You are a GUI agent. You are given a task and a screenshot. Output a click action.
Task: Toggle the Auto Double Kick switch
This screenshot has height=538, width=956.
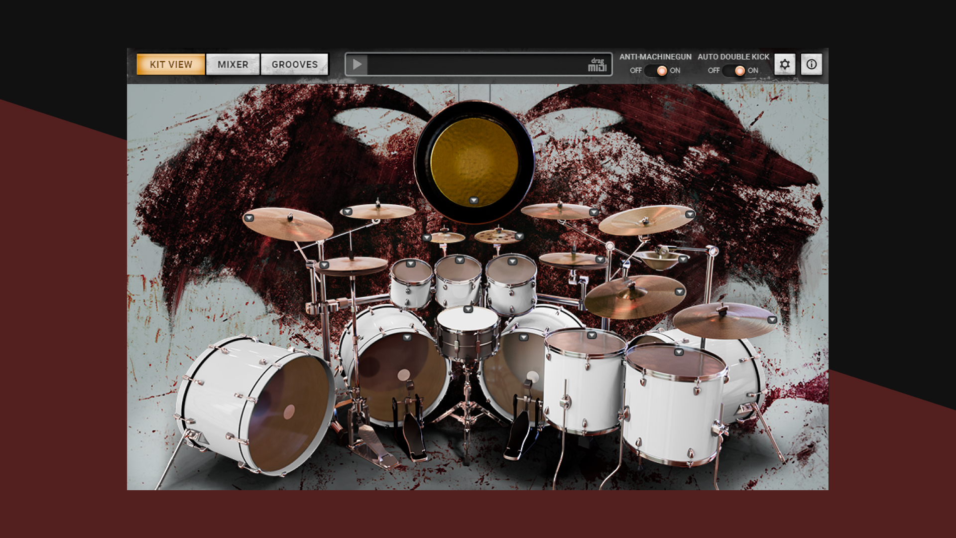coord(734,71)
